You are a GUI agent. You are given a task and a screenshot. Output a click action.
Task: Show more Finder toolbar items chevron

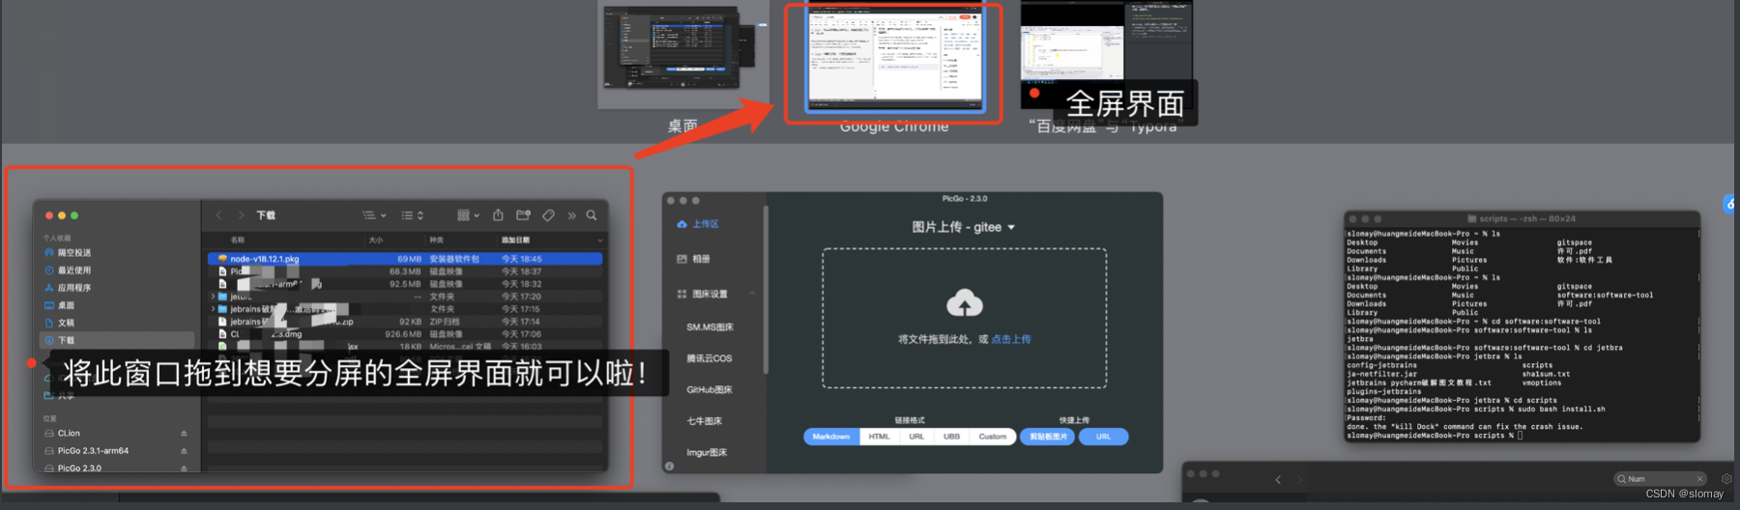coord(571,215)
